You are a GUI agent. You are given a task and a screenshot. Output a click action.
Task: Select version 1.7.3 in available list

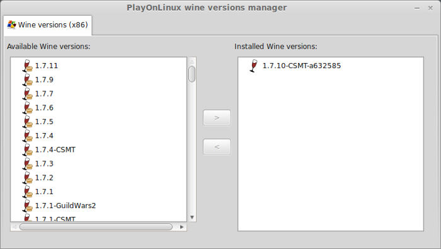click(44, 164)
